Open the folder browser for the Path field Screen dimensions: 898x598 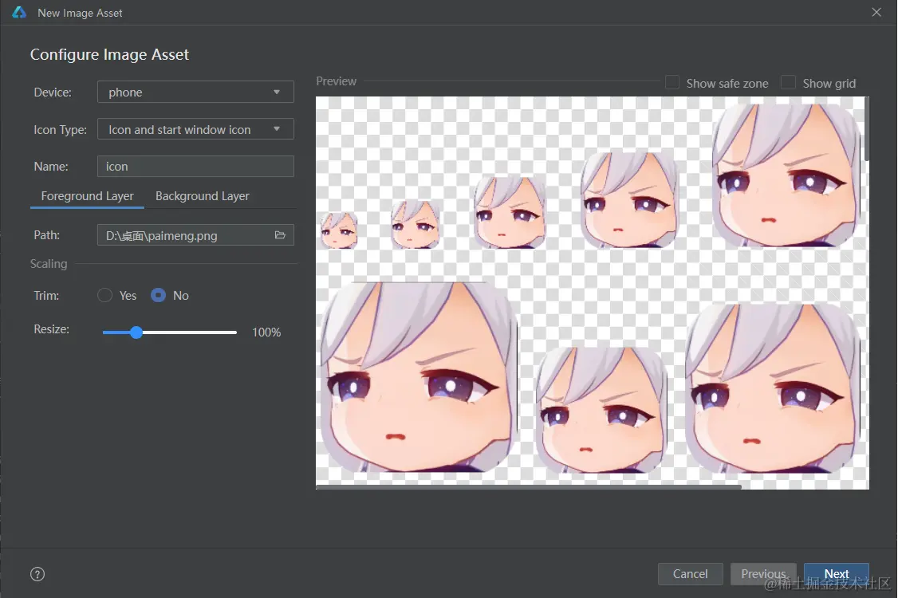click(281, 235)
